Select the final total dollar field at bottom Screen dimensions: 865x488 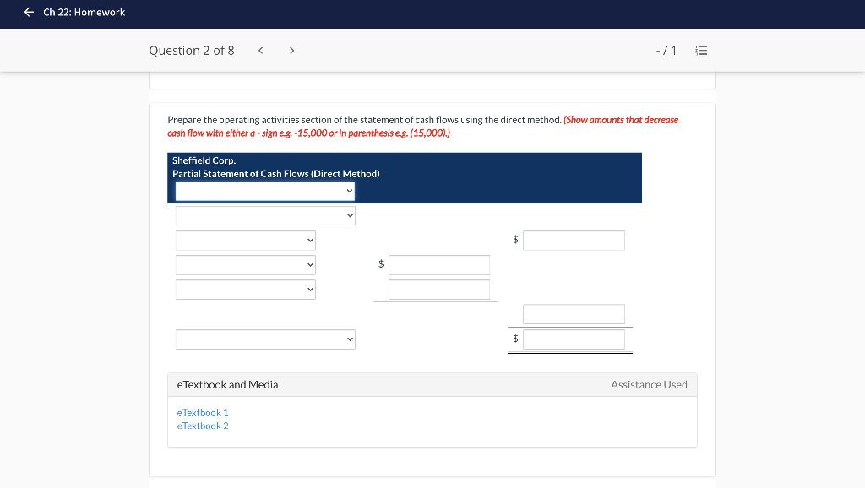[x=574, y=339]
